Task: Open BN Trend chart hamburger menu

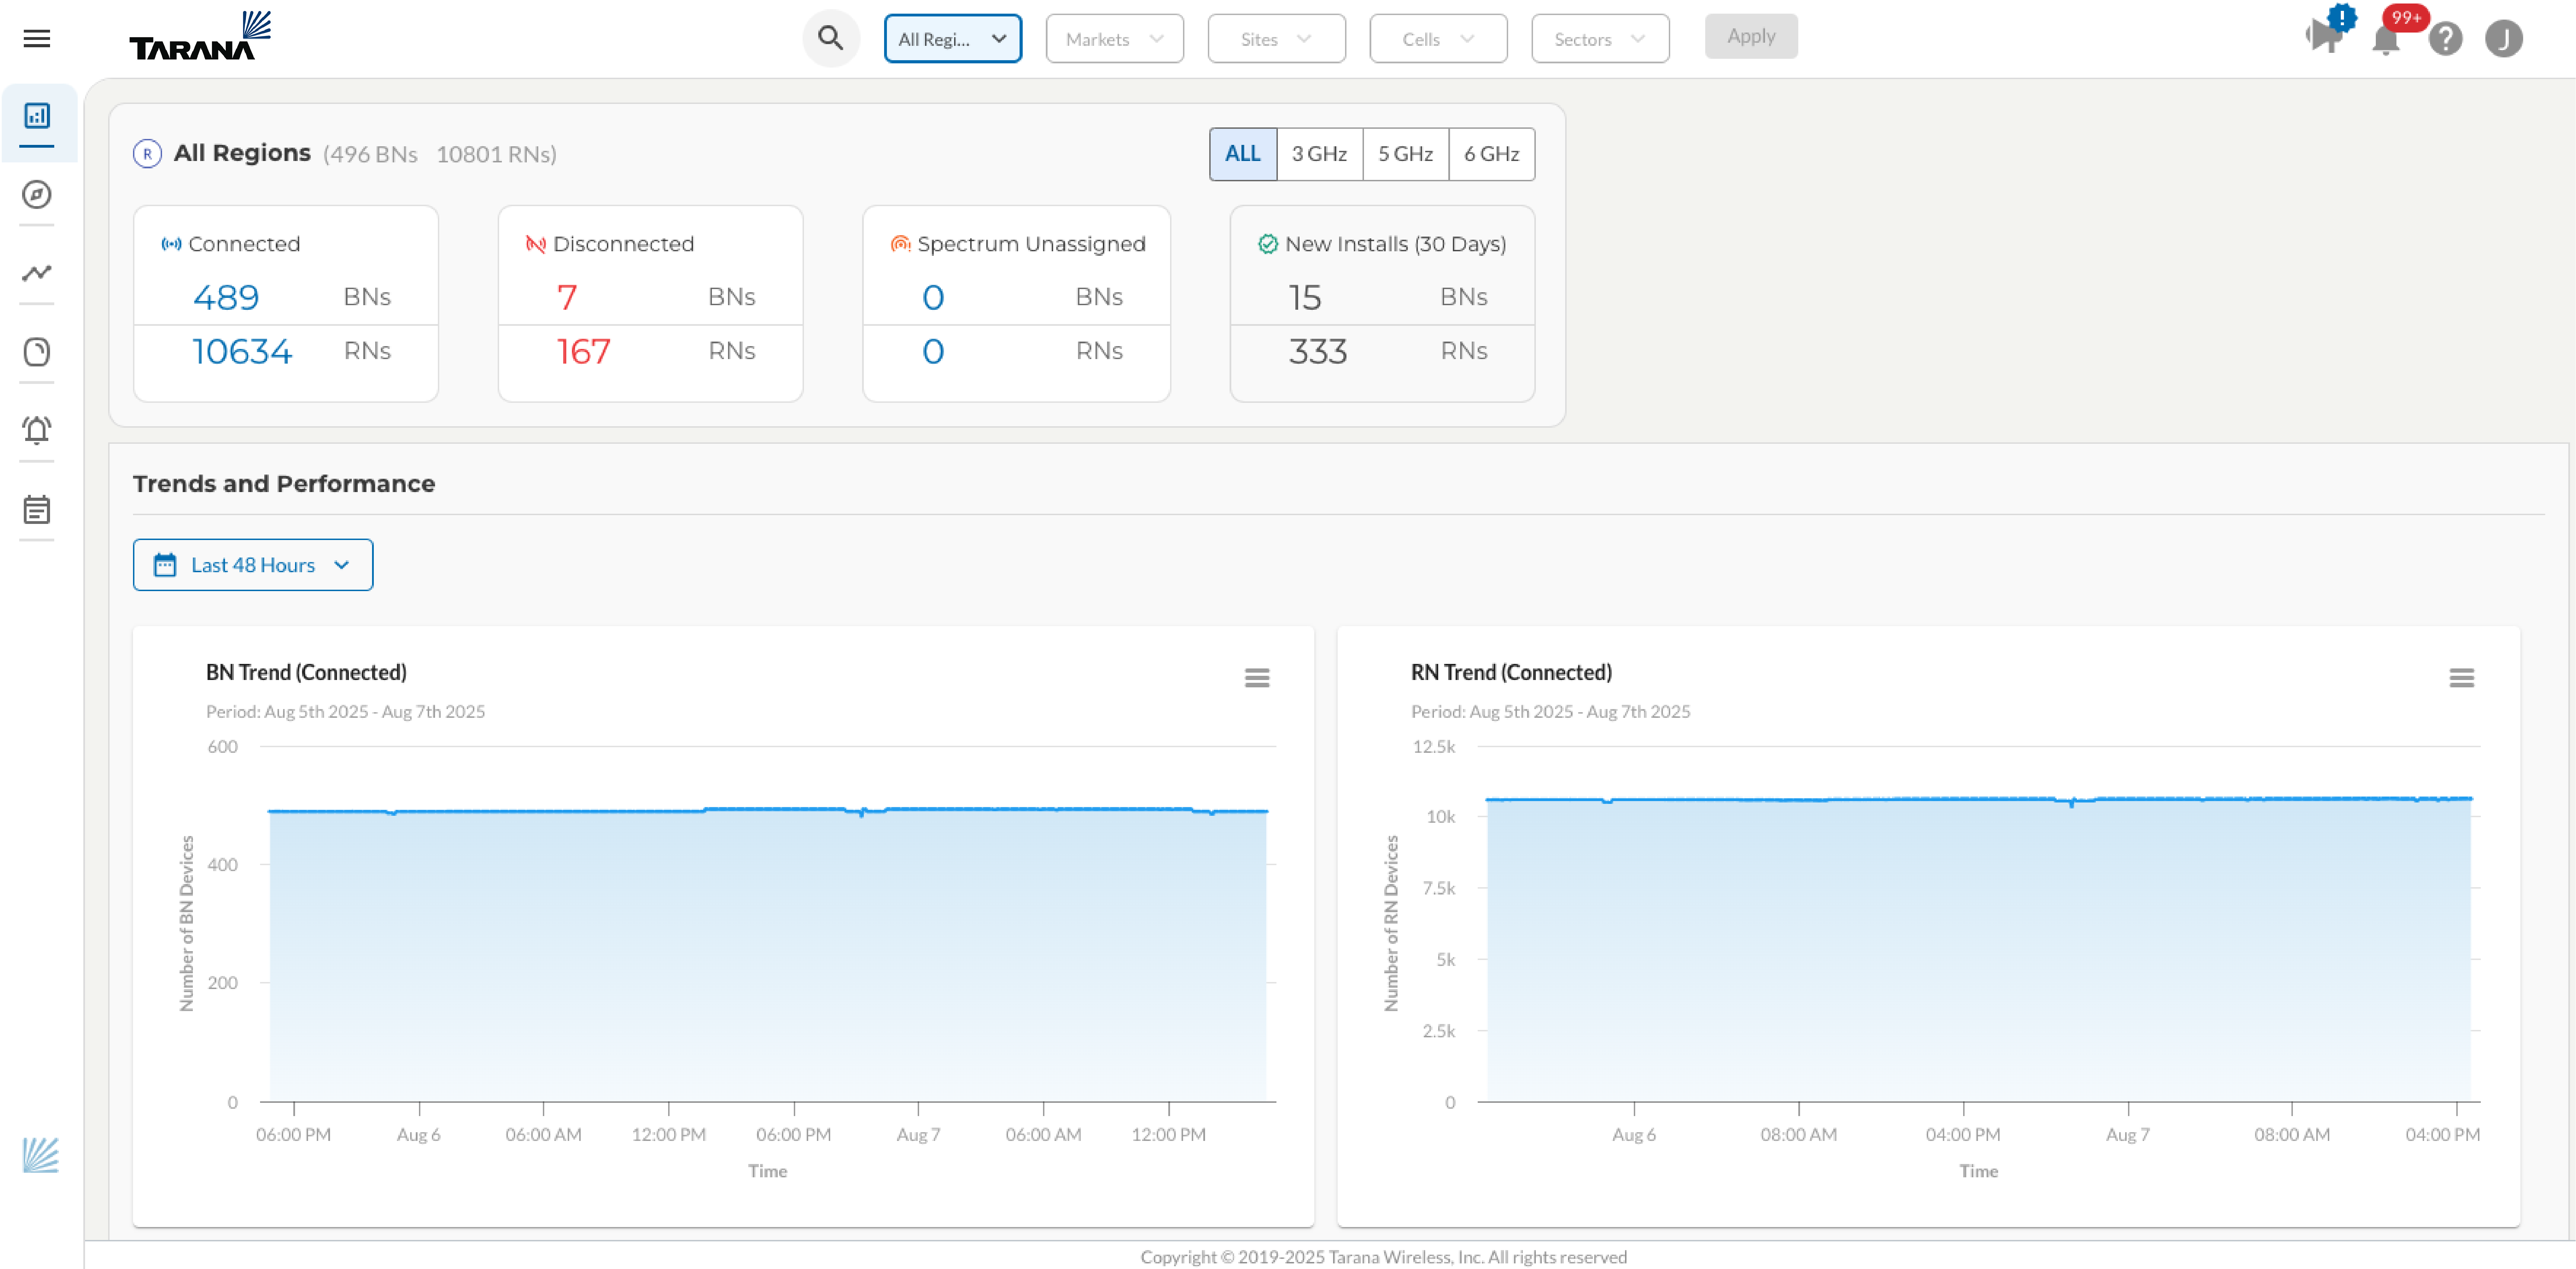Action: coord(1256,678)
